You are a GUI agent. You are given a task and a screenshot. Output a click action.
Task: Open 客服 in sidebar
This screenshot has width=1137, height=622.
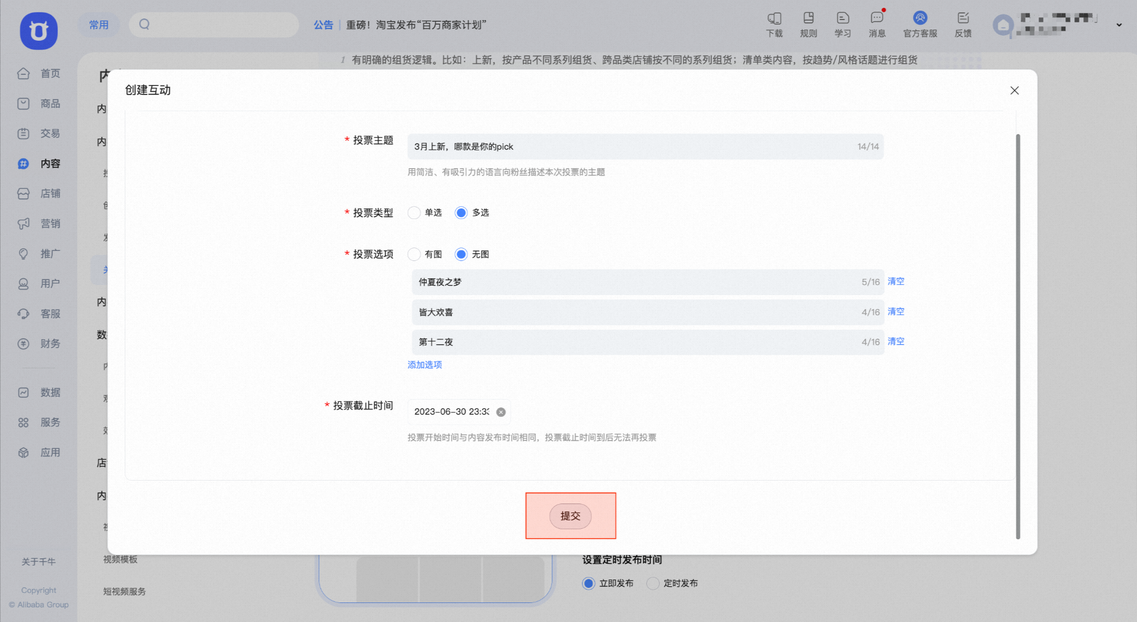click(39, 314)
